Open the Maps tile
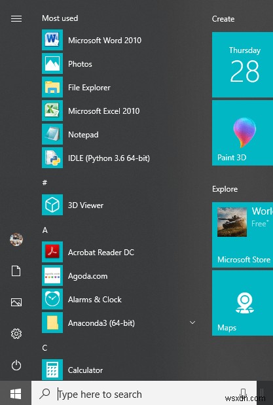 click(x=242, y=303)
